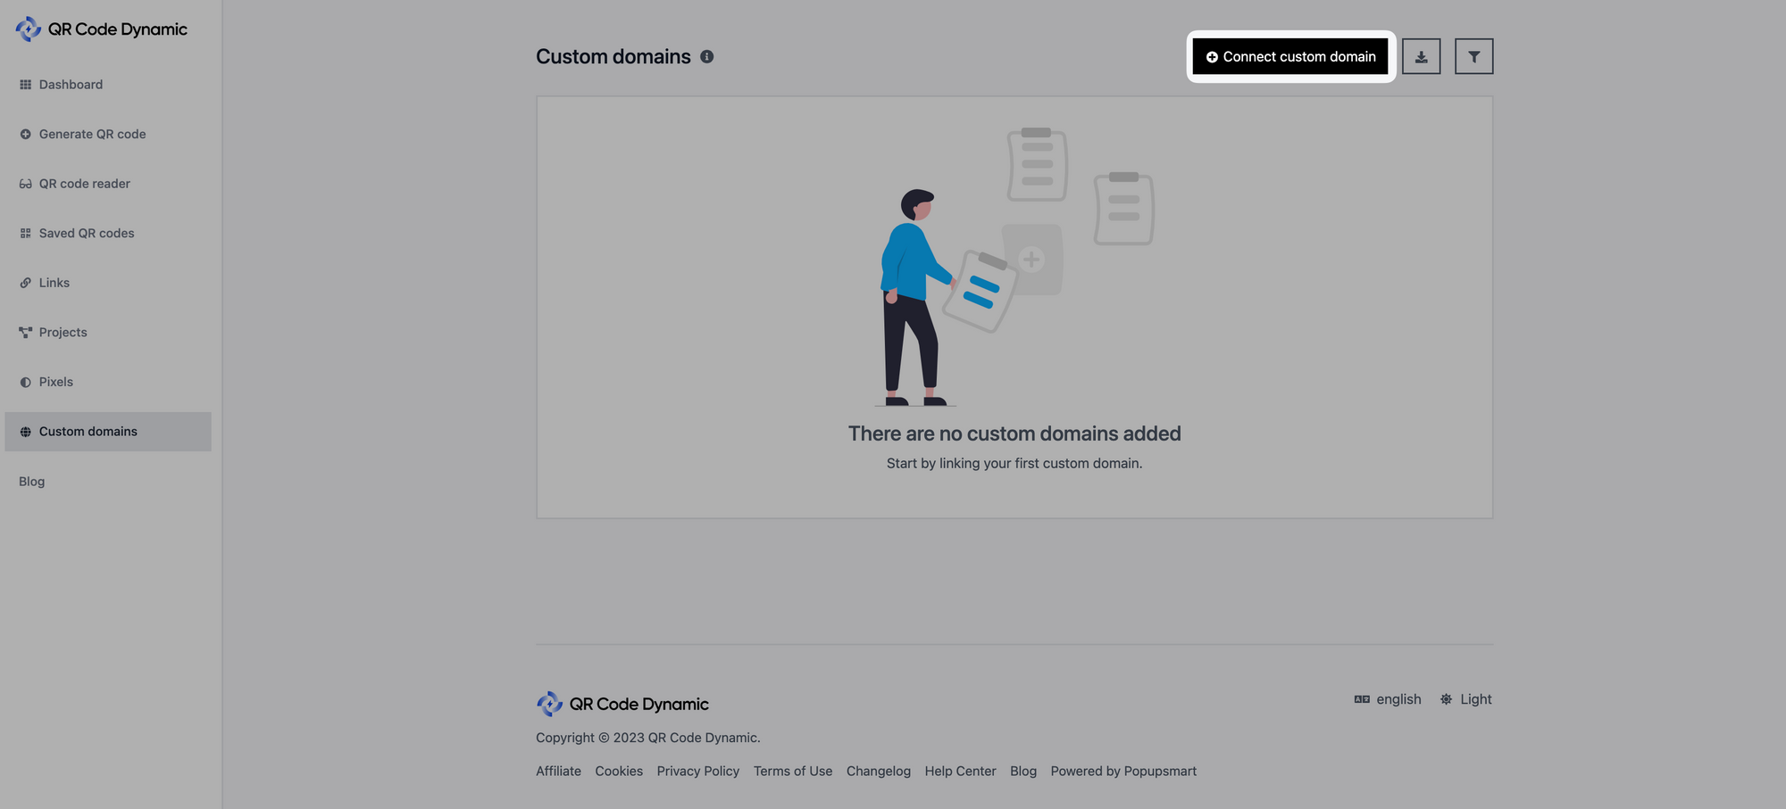
Task: Open the Help Center footer link
Action: coord(960,772)
